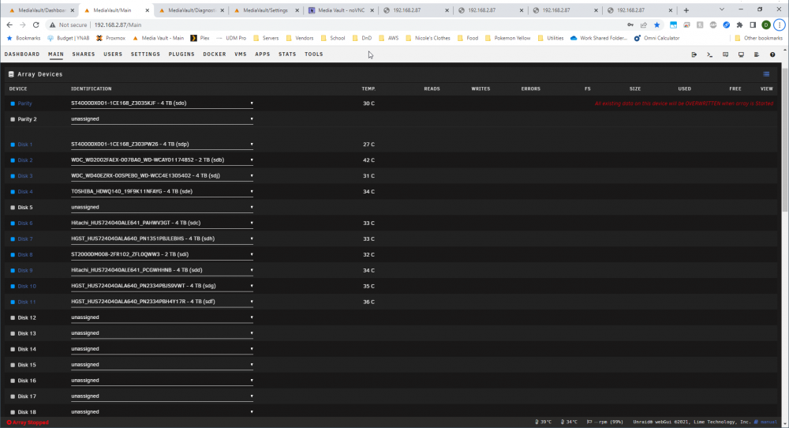Open the Disk 3 link
Screen dimensions: 789x428
[x=25, y=176]
